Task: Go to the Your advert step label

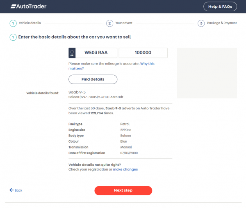Action: [x=124, y=23]
